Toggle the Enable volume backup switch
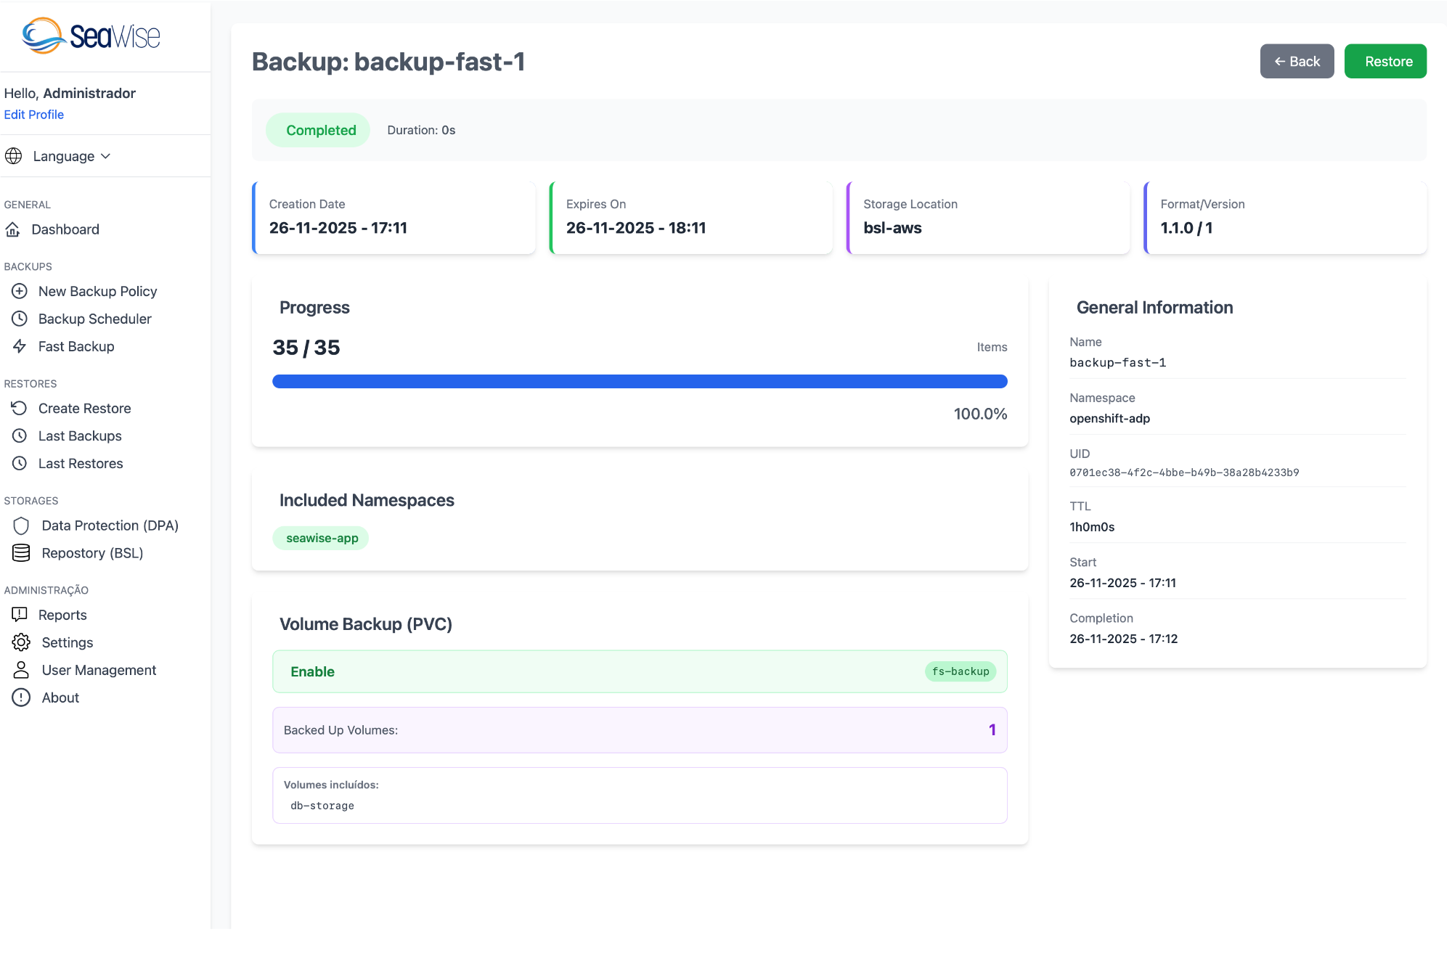Viewport: 1452px width, 953px height. (312, 671)
